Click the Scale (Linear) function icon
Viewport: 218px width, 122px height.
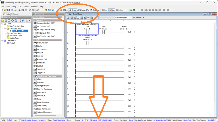click(35, 105)
